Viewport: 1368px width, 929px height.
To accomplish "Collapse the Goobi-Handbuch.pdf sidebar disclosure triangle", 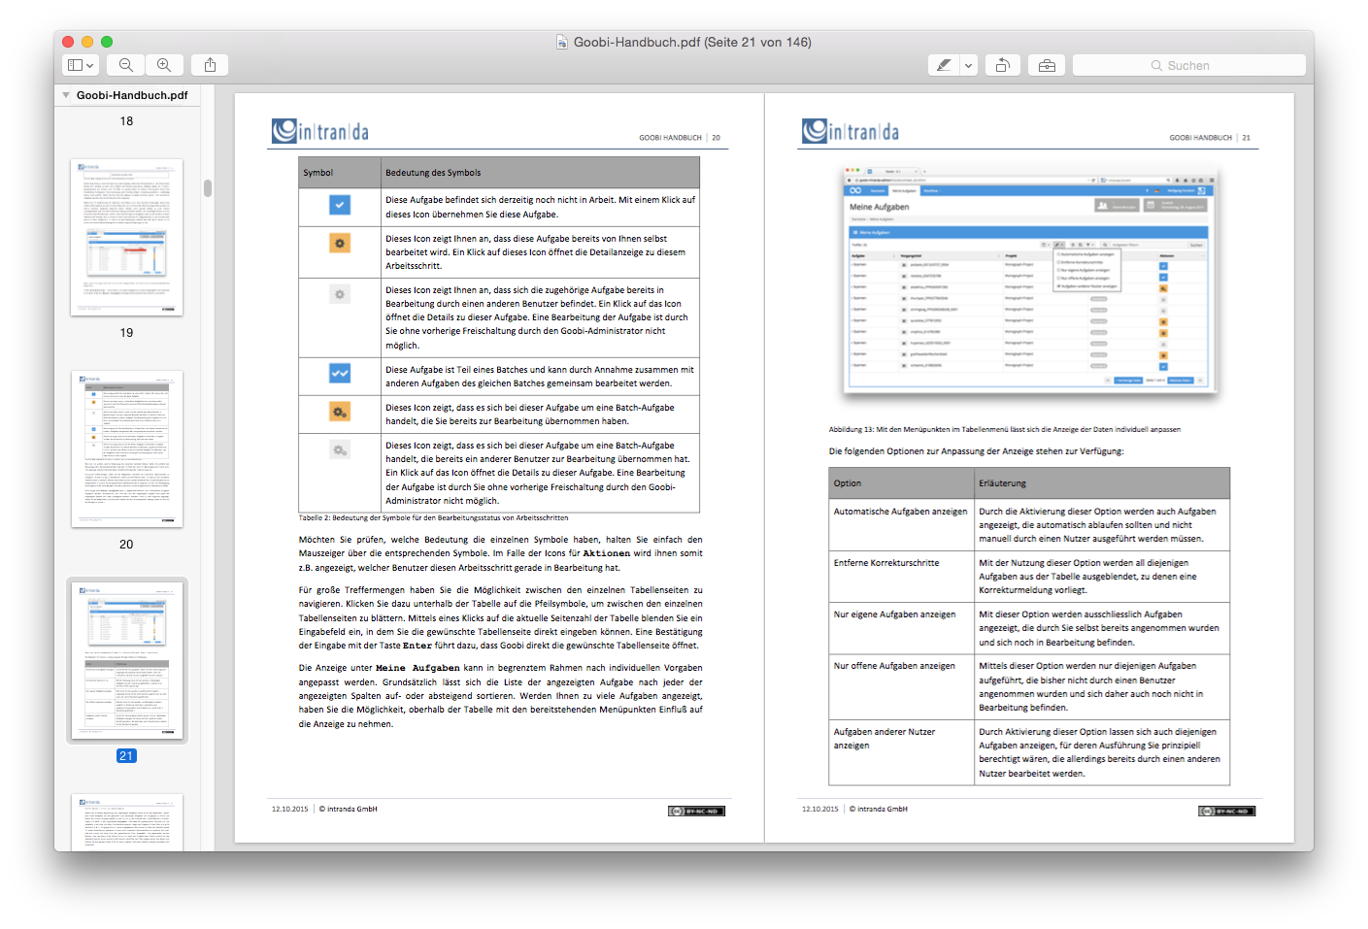I will pyautogui.click(x=66, y=95).
